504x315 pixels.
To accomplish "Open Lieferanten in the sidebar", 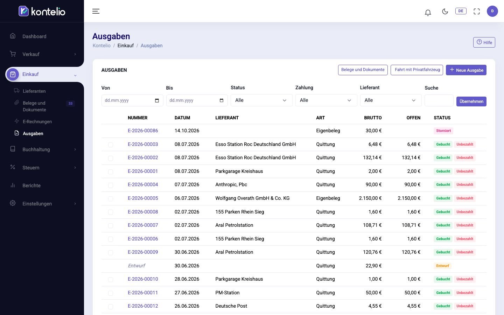I will pyautogui.click(x=34, y=91).
